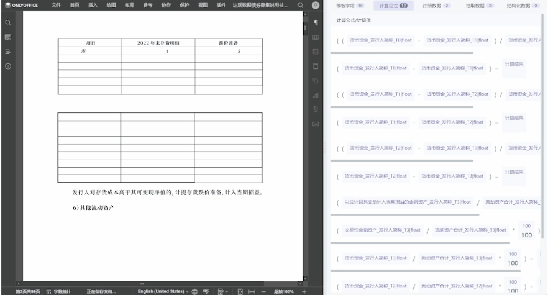Click the table header cell 项目
The width and height of the screenshot is (548, 295).
(90, 43)
